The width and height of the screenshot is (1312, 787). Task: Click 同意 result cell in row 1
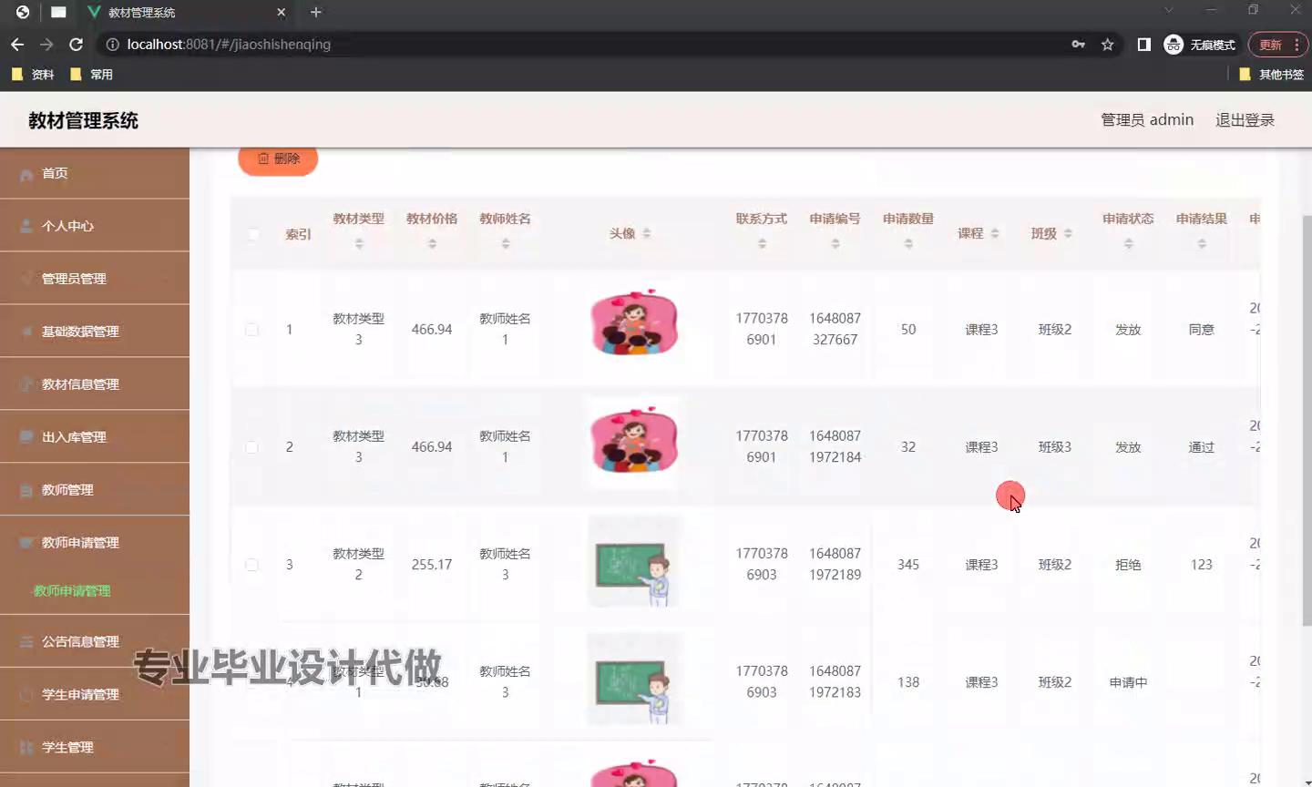point(1202,330)
